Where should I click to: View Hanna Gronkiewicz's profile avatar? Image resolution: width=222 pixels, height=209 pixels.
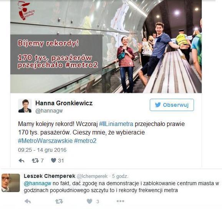[x=25, y=106]
